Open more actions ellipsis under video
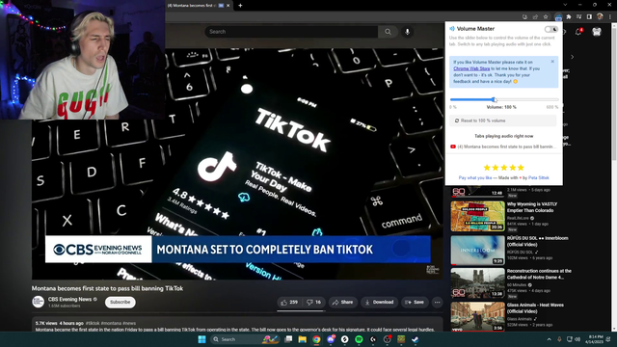The image size is (617, 347). pos(437,302)
